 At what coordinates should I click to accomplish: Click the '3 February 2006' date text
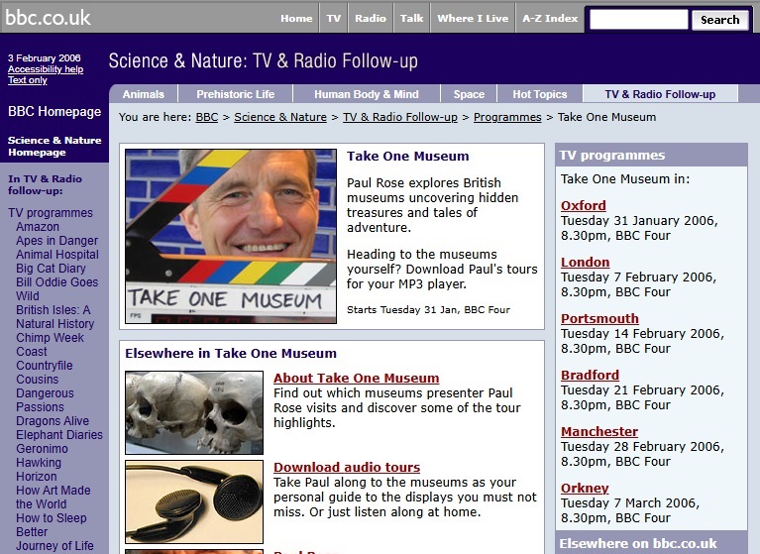45,58
